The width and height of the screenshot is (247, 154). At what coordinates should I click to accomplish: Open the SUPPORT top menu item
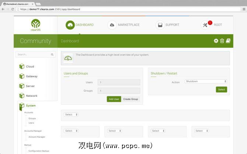coord(172,25)
